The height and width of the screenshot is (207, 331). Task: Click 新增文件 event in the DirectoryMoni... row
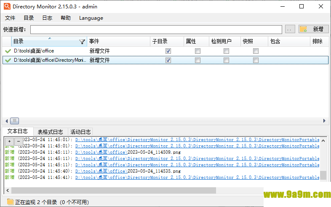(x=100, y=60)
